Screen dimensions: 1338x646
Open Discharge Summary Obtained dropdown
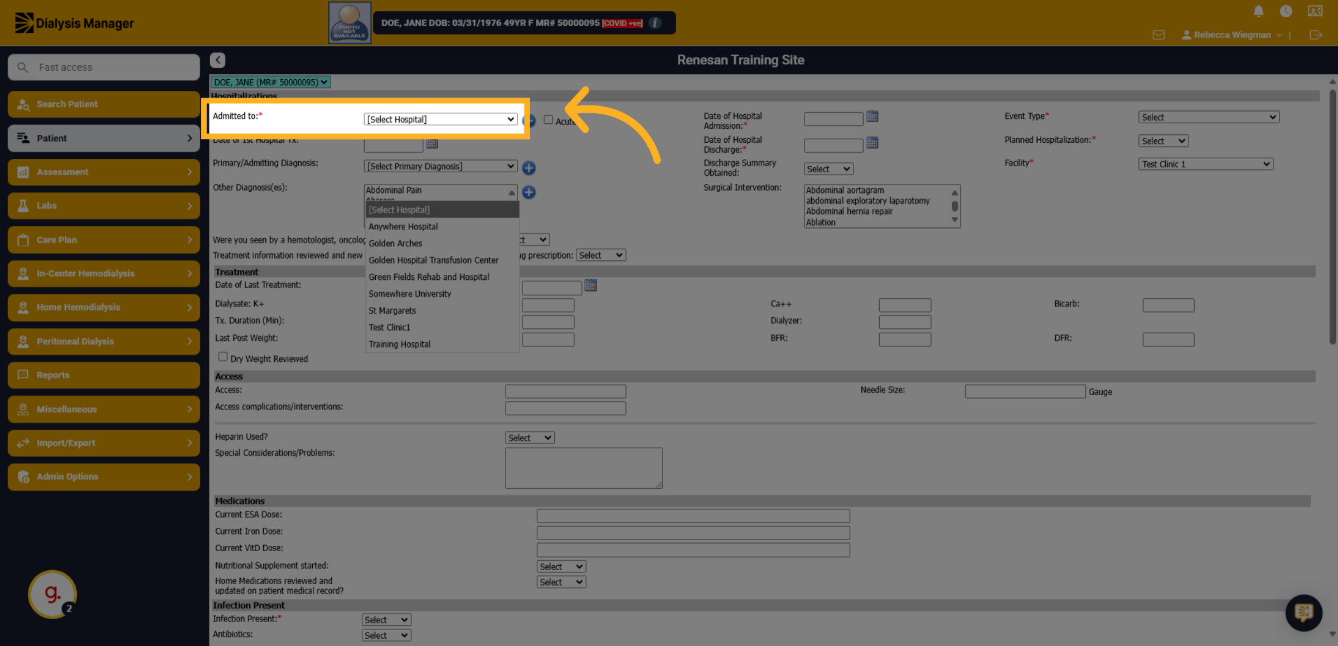click(828, 169)
